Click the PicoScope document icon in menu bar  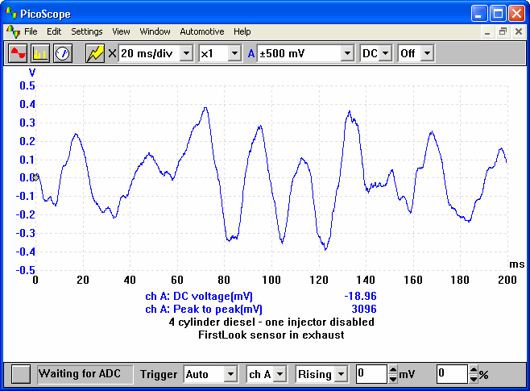click(13, 31)
